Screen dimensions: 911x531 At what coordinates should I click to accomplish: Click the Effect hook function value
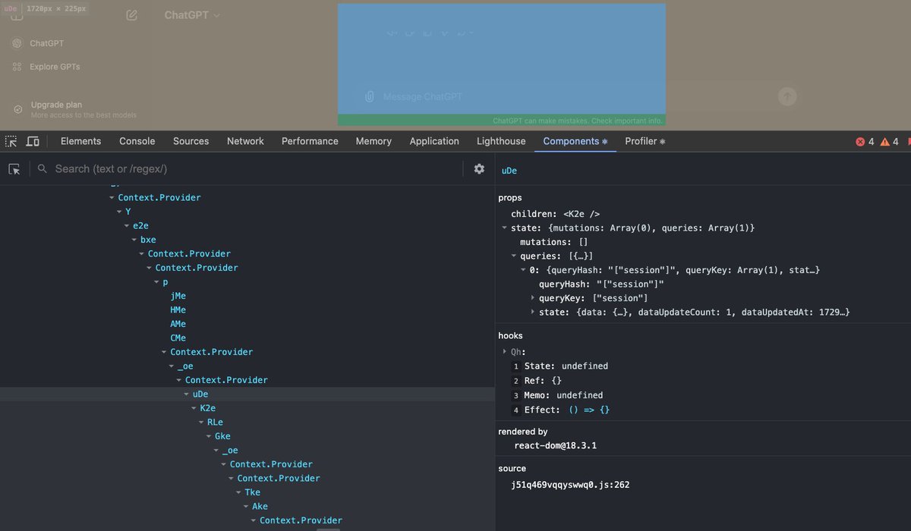(x=589, y=410)
